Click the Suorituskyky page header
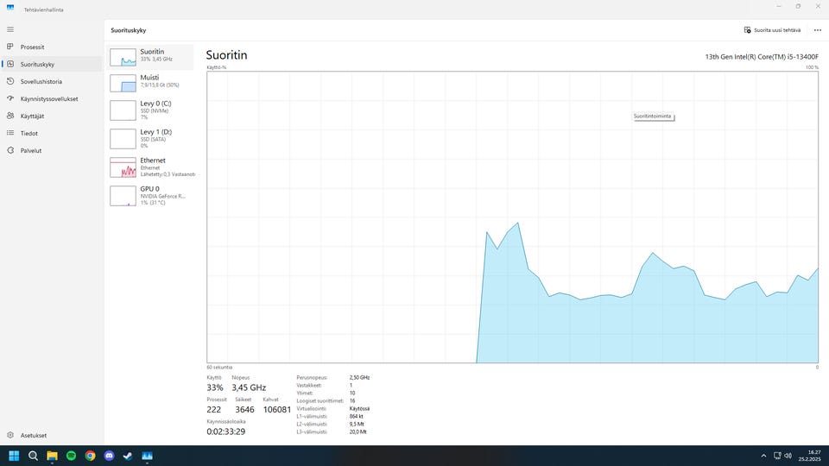This screenshot has height=466, width=829. [x=129, y=30]
